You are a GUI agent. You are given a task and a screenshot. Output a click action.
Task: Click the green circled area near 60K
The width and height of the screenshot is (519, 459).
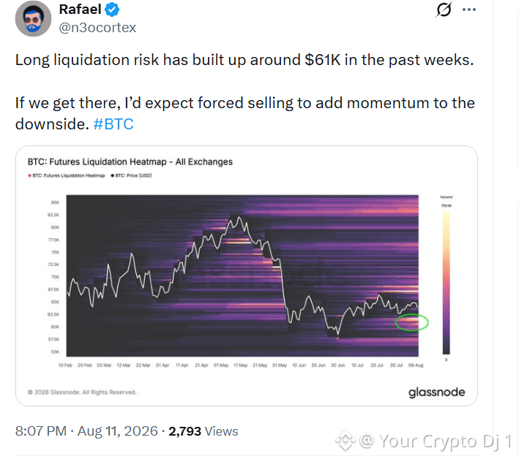pyautogui.click(x=411, y=322)
